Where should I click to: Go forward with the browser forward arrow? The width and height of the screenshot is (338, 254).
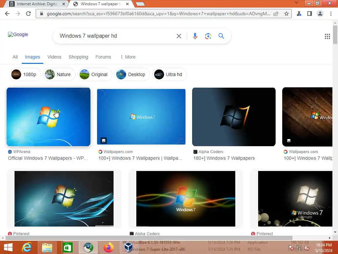pyautogui.click(x=18, y=14)
